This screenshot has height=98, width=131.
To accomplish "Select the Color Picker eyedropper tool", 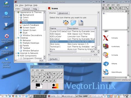I will tap(43, 77).
